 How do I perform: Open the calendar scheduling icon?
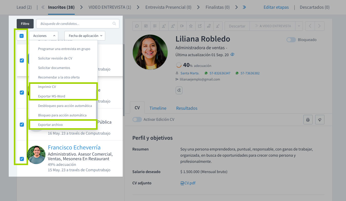pos(146,26)
